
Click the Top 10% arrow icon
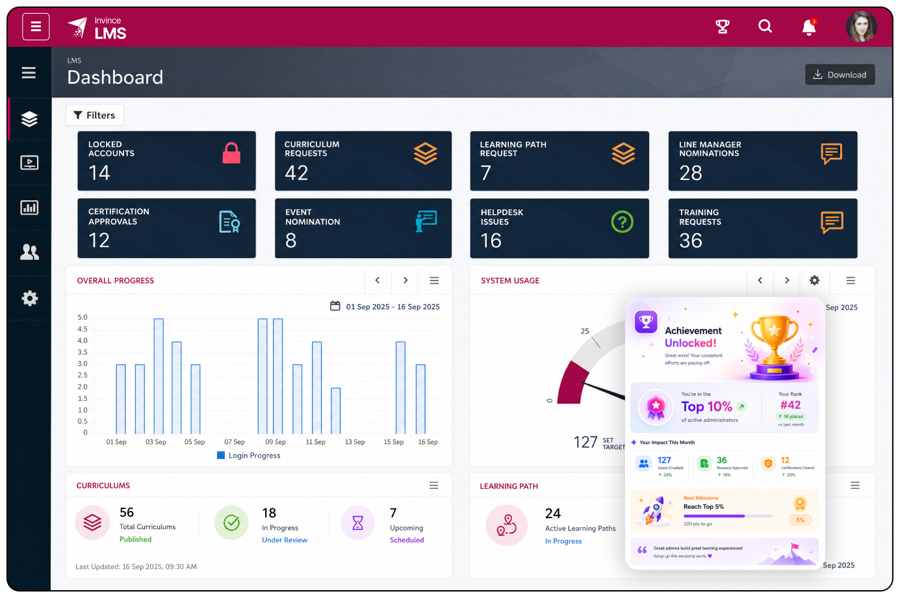pos(741,407)
